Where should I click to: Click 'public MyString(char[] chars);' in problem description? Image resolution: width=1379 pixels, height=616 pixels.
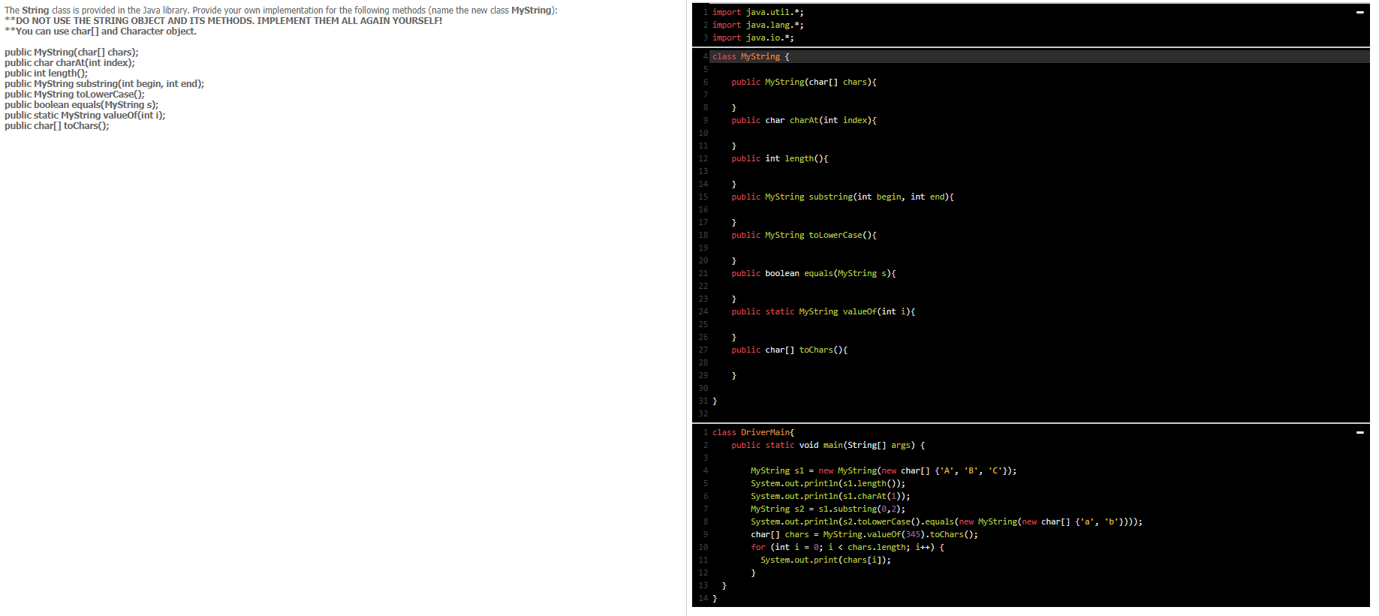pos(71,52)
